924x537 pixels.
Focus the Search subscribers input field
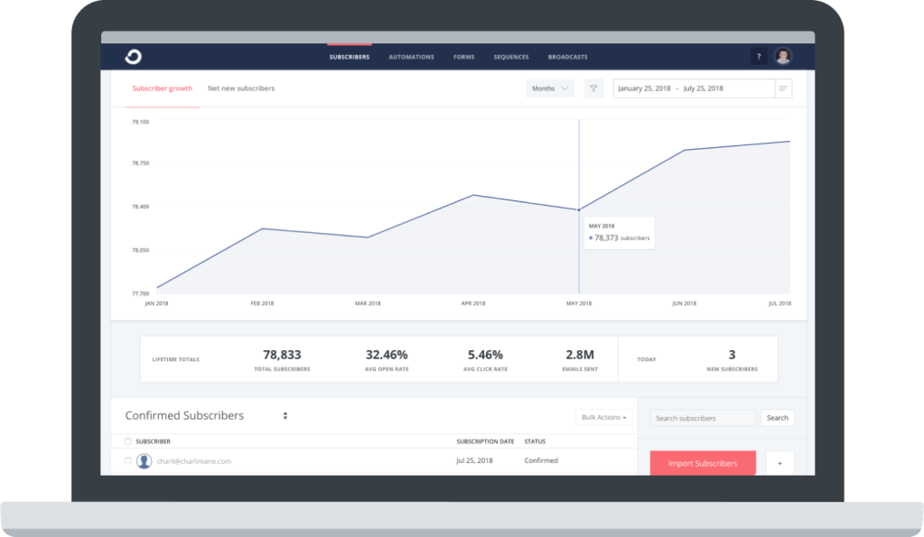[704, 418]
